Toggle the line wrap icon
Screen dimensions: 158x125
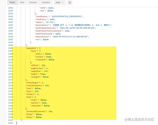click(70, 2)
